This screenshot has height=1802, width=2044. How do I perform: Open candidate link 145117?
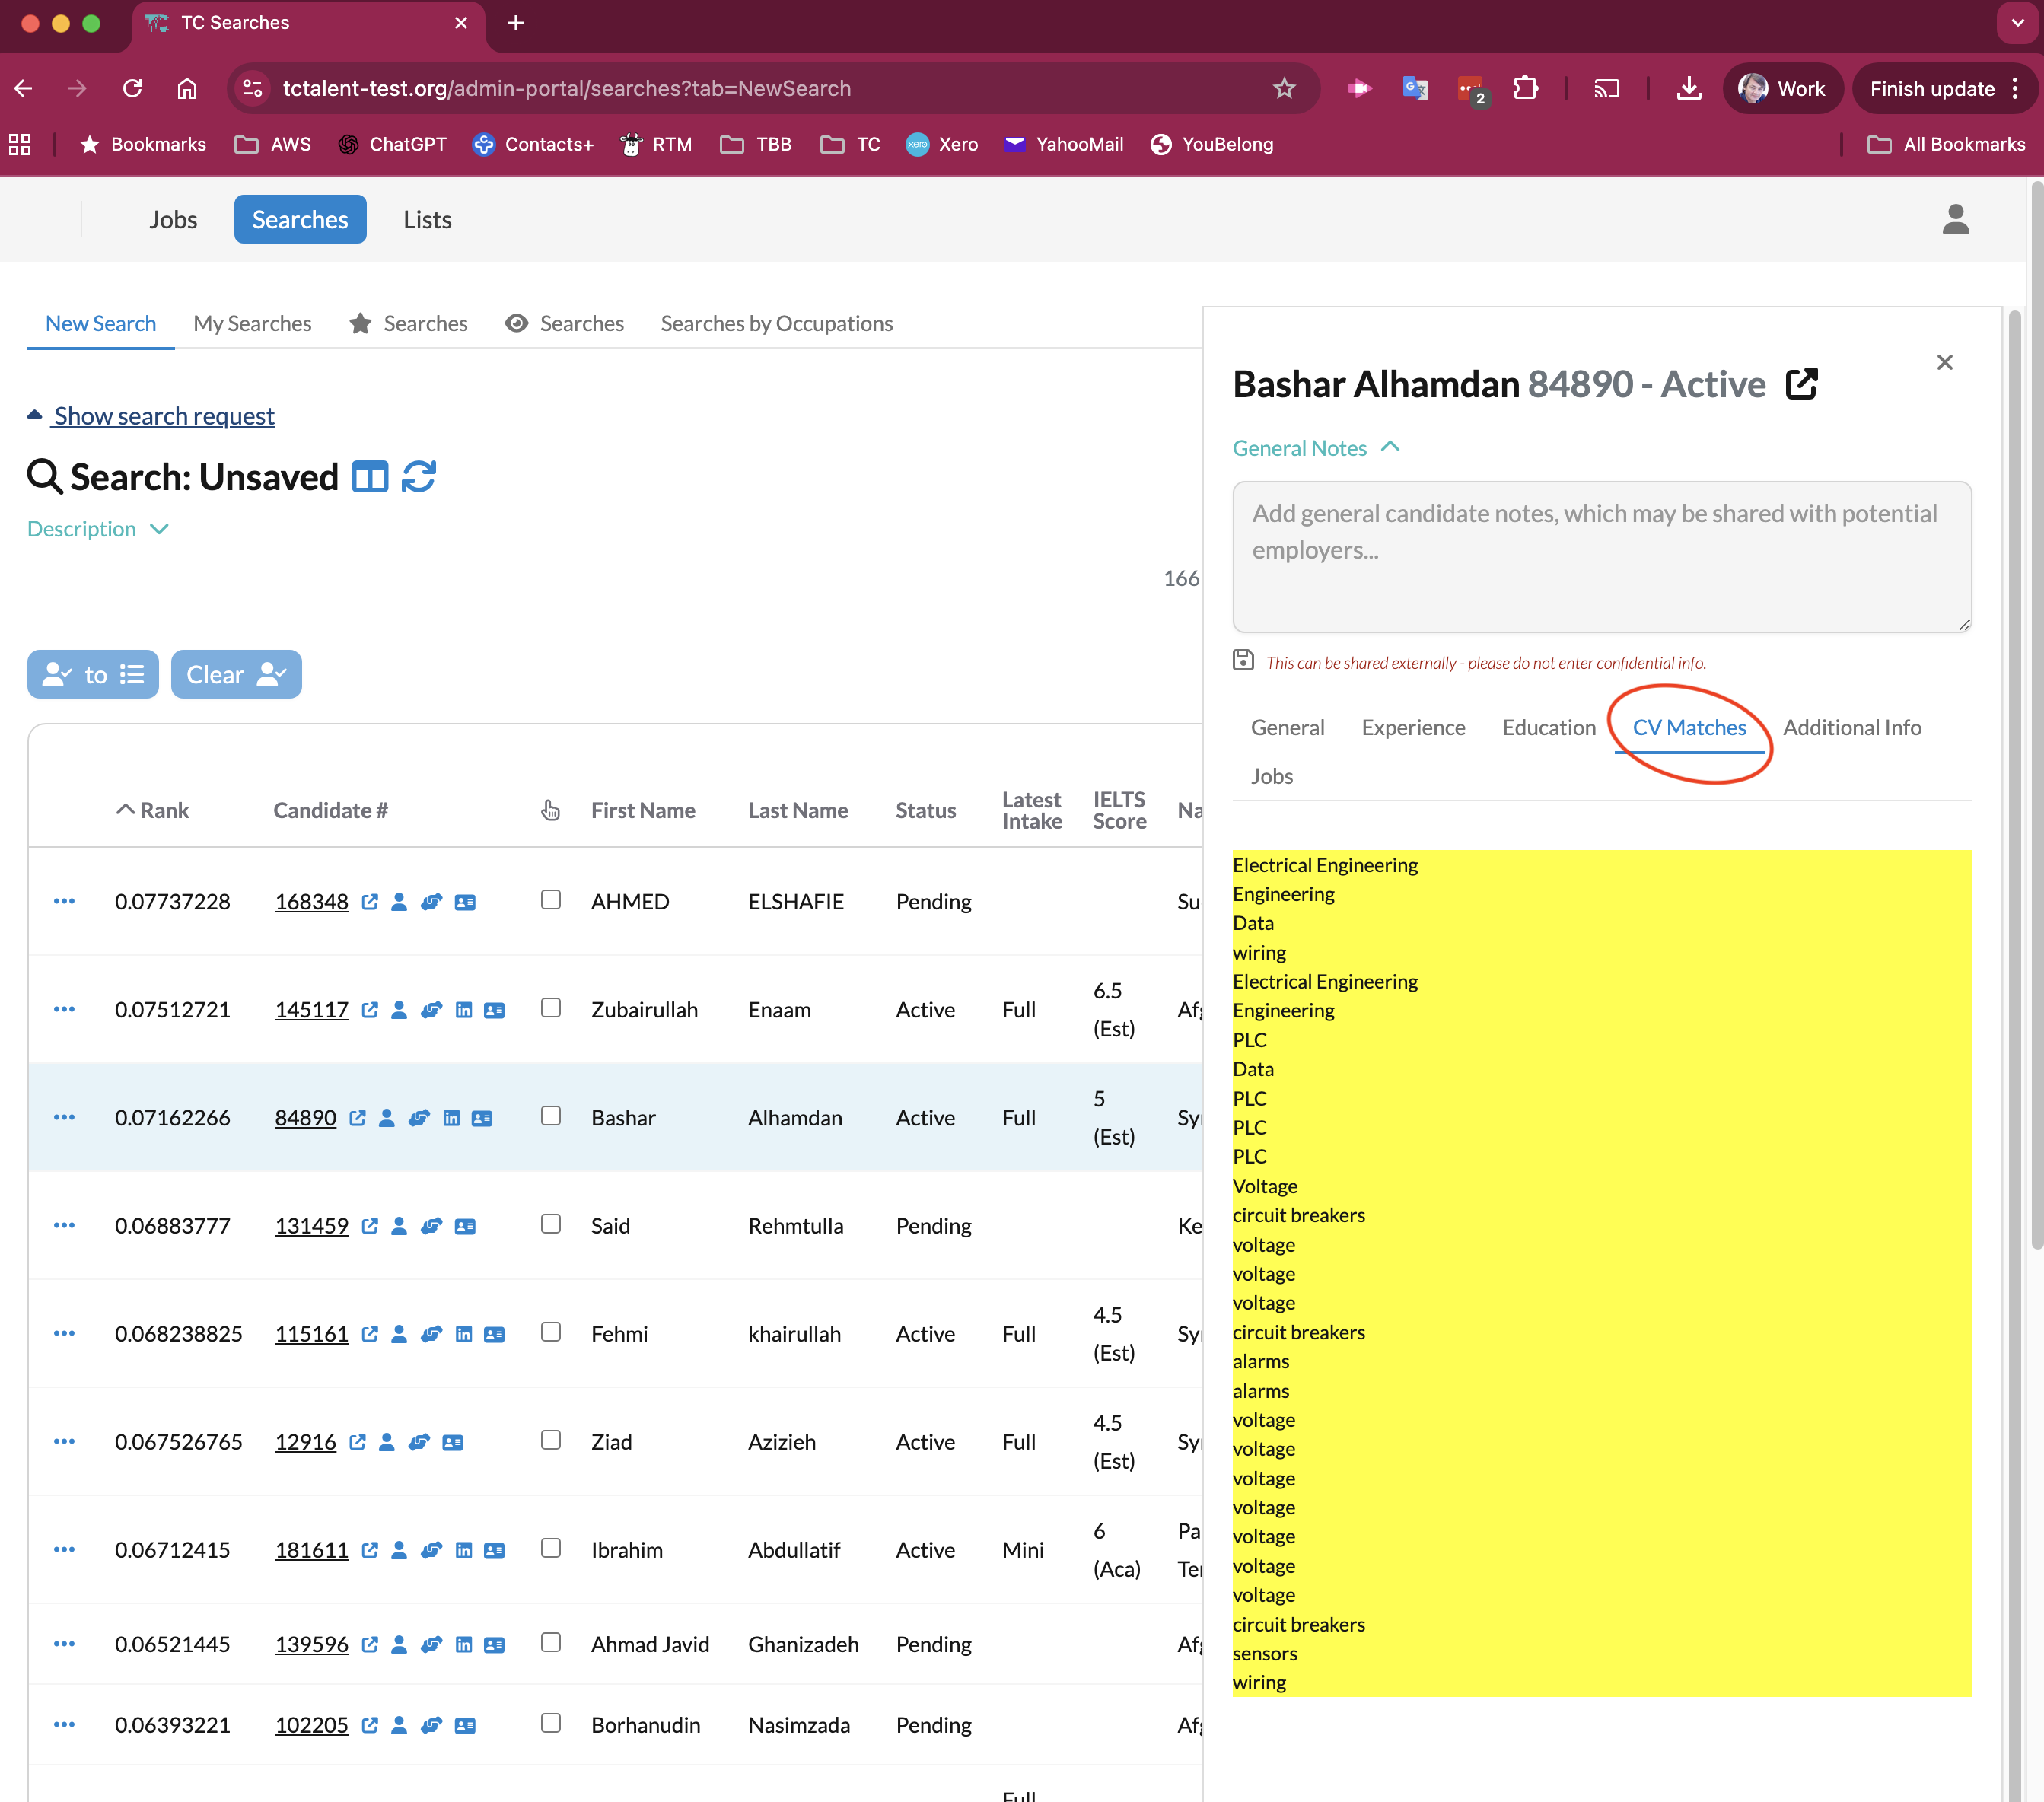coord(311,1010)
